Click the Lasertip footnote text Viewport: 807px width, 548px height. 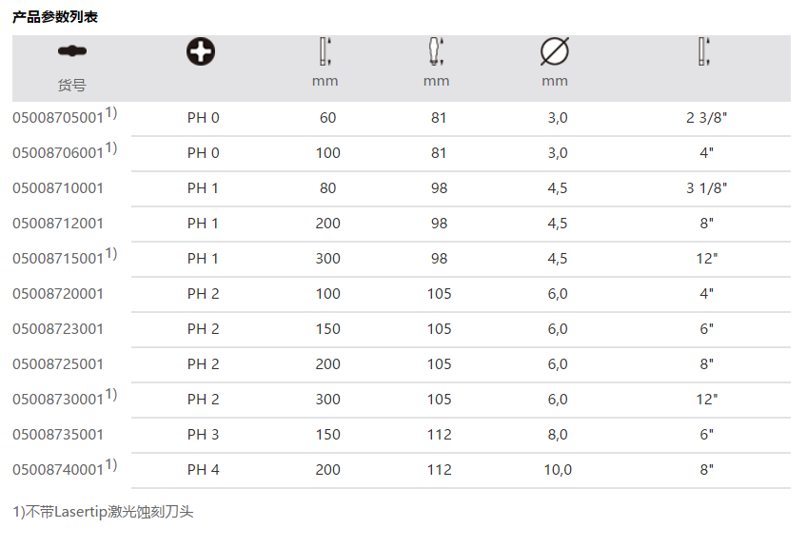point(103,512)
